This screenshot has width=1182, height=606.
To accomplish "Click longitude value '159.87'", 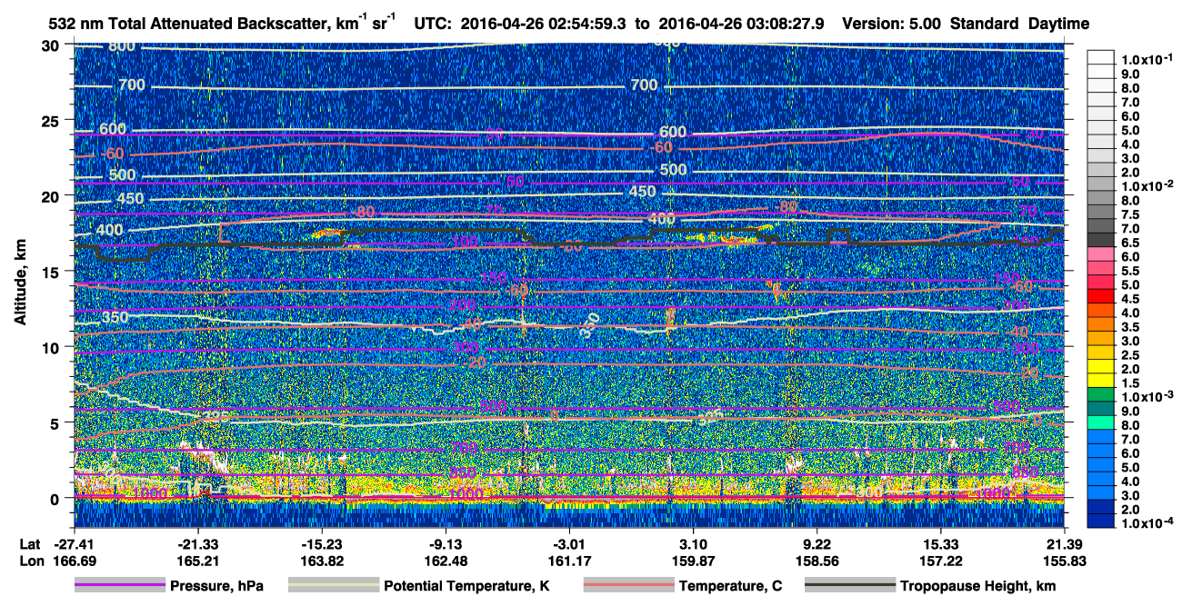I will (693, 561).
